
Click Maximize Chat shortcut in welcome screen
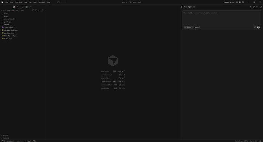coord(113,85)
